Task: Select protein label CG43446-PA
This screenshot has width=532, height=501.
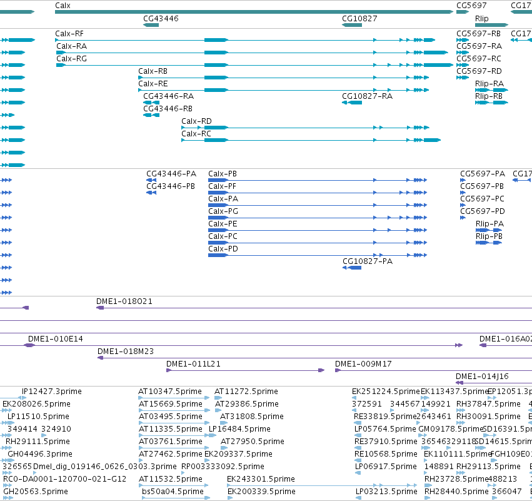Action: point(171,174)
